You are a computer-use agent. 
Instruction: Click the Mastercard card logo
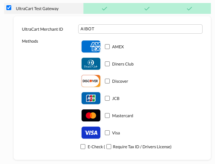click(91, 115)
